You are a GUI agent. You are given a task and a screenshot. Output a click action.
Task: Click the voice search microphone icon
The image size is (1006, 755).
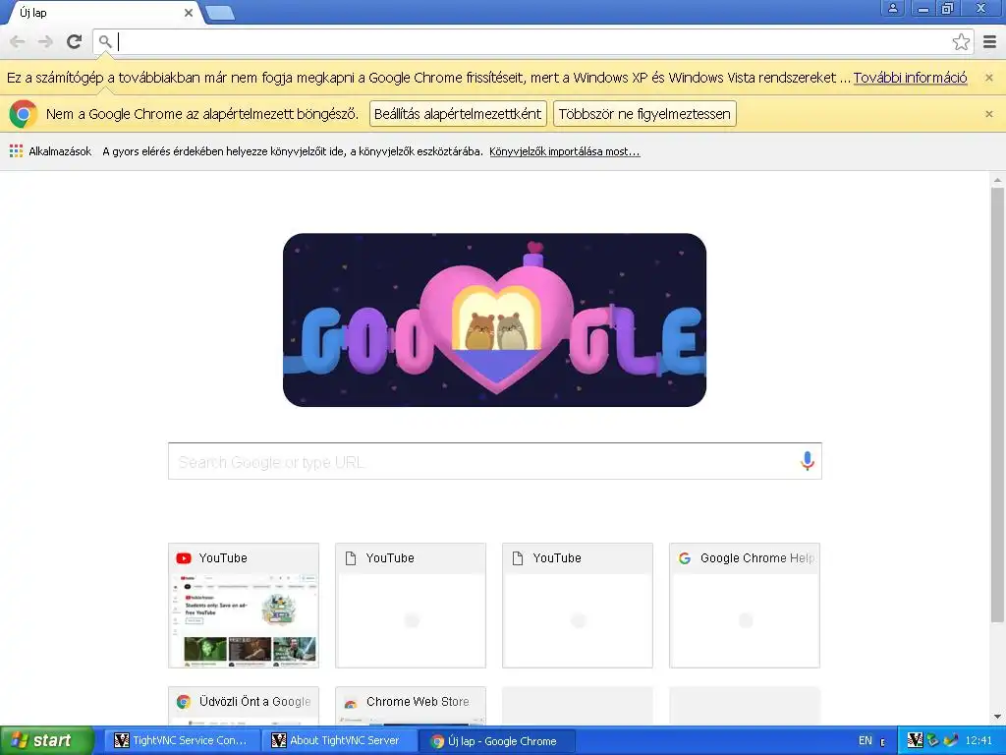808,460
